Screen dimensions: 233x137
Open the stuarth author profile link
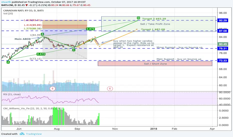[6, 2]
